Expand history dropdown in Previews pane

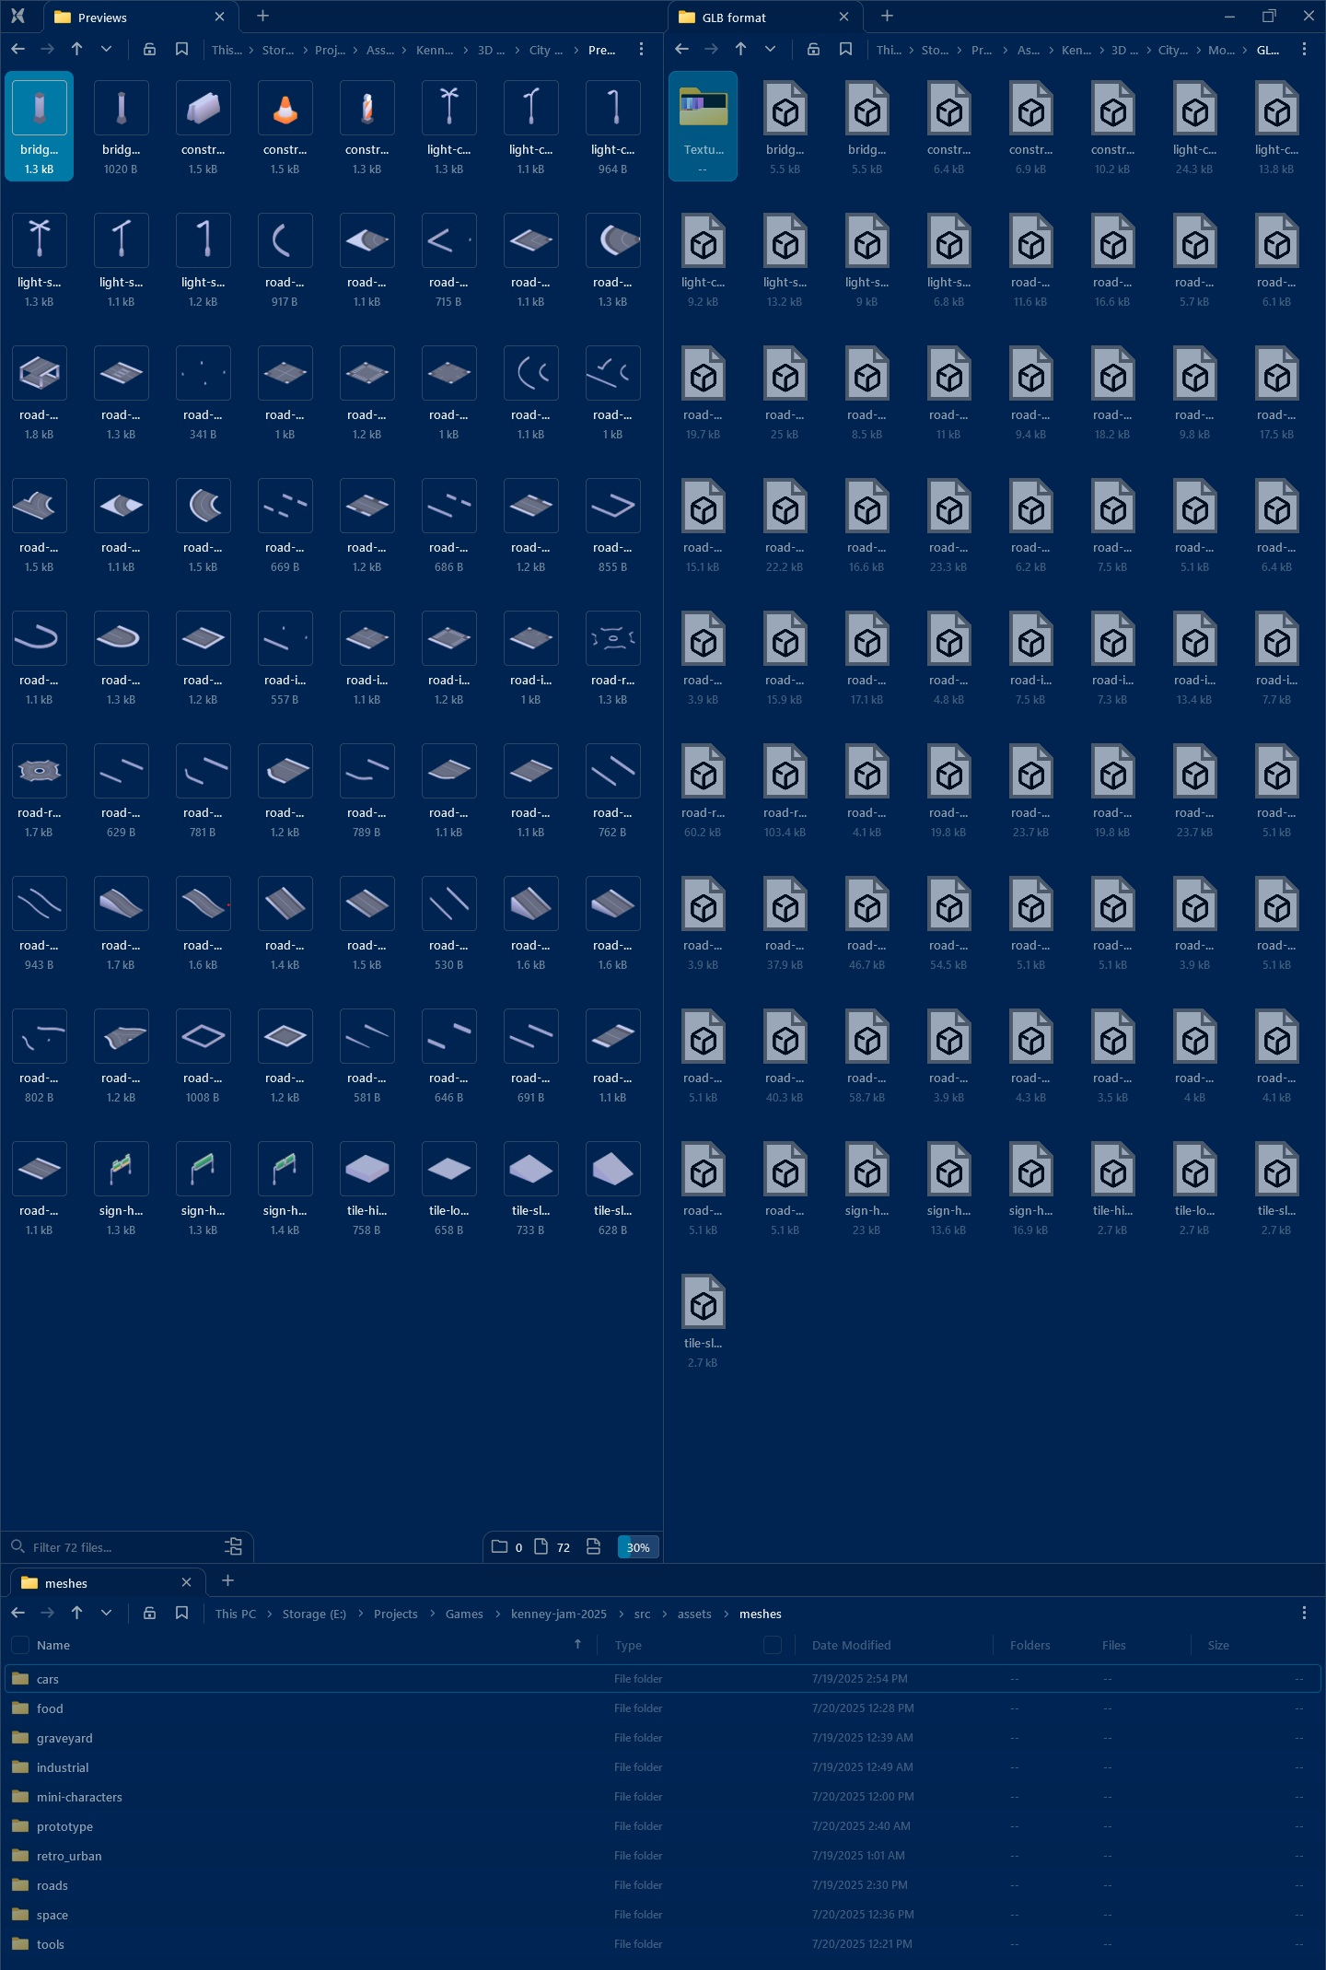tap(107, 49)
